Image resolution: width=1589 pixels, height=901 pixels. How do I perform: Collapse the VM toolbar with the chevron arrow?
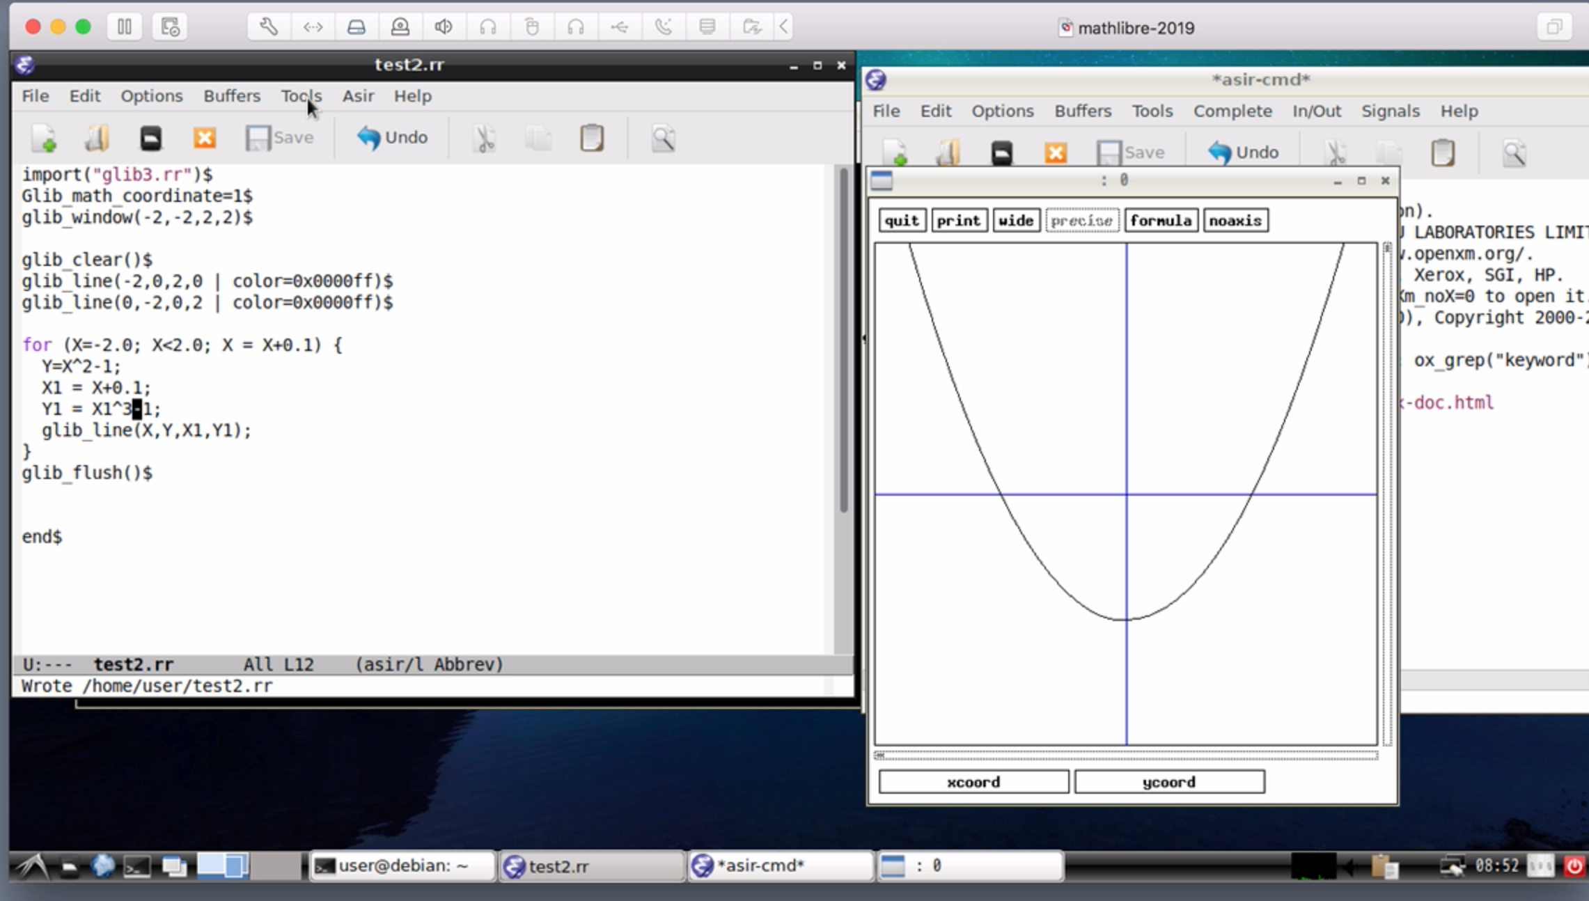pyautogui.click(x=783, y=26)
